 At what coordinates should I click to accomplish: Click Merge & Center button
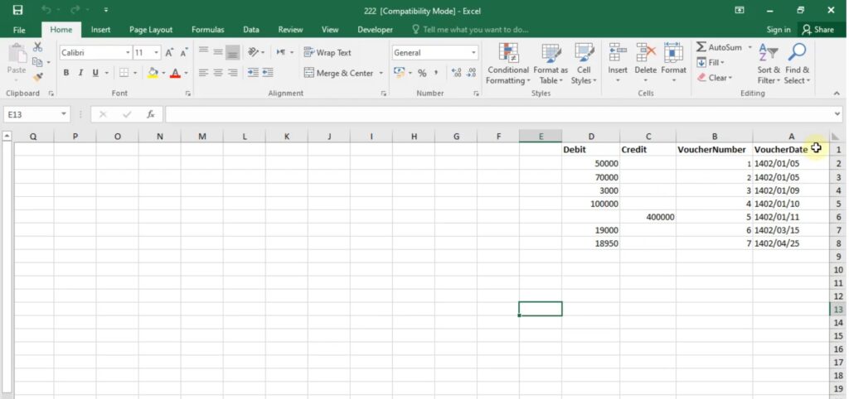point(338,73)
